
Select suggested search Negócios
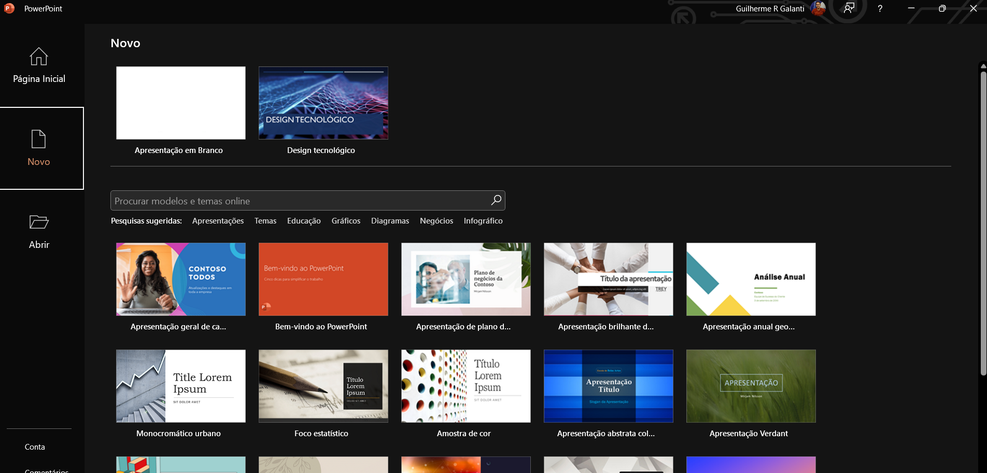click(436, 220)
